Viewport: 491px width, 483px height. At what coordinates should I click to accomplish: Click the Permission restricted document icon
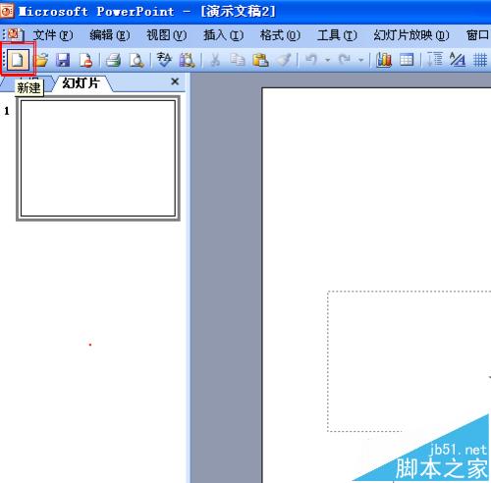85,60
